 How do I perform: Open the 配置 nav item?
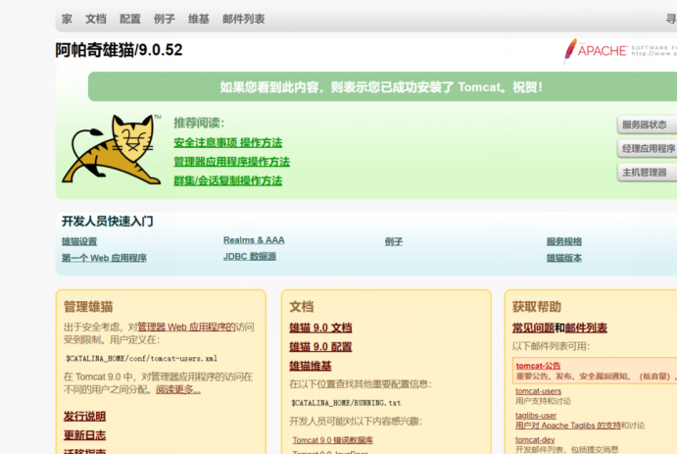(130, 19)
